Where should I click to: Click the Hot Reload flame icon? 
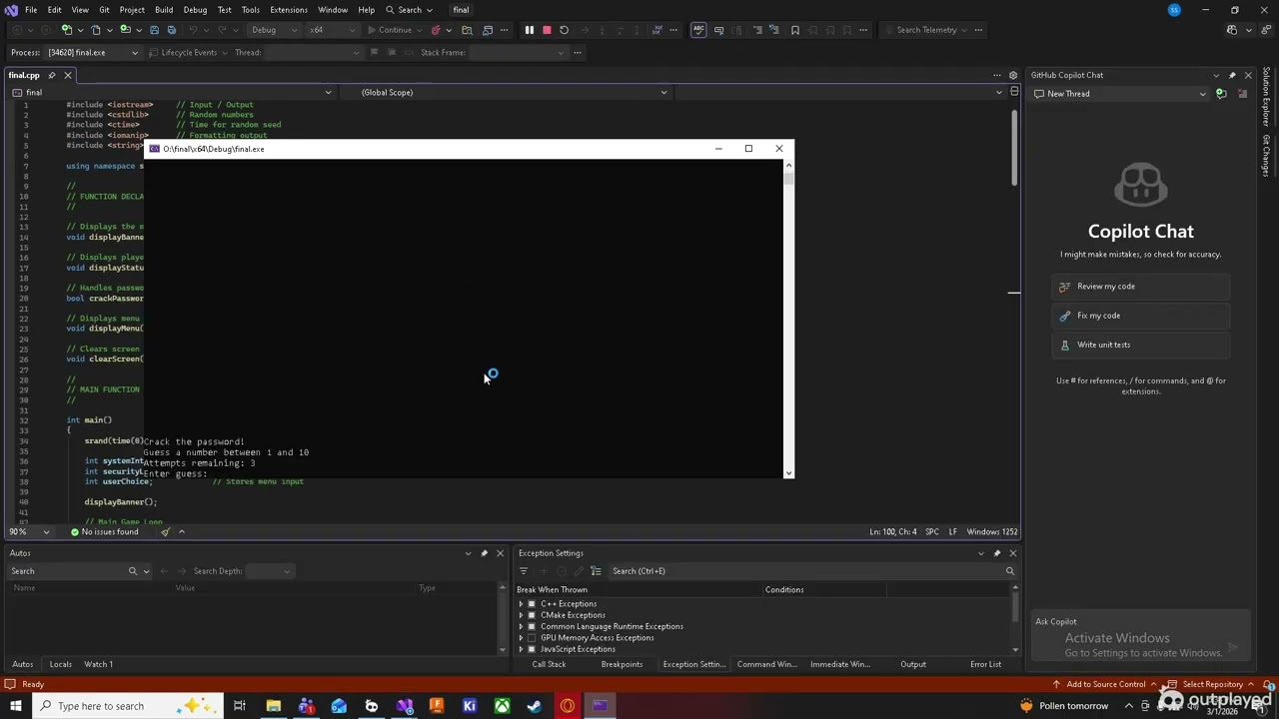(436, 30)
